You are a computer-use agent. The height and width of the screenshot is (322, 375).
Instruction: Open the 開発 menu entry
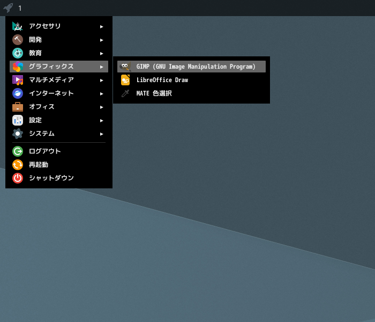pos(59,40)
